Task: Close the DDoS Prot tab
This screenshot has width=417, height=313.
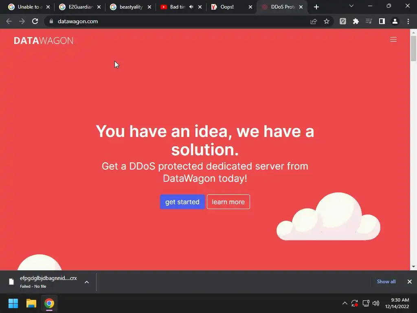Action: point(301,7)
